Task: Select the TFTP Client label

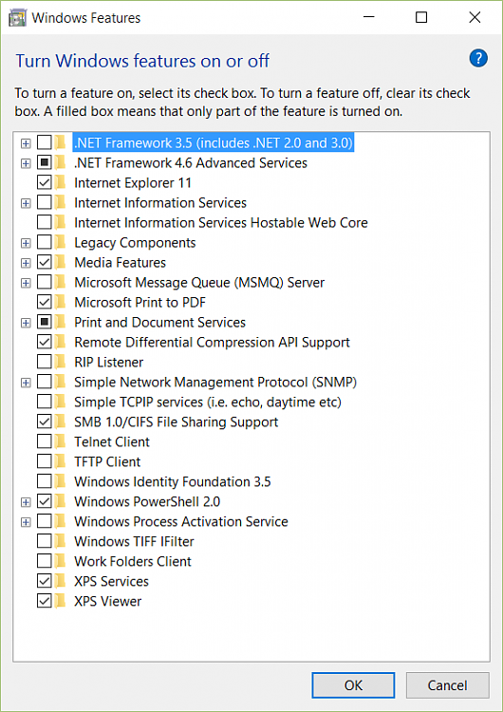Action: pyautogui.click(x=107, y=461)
